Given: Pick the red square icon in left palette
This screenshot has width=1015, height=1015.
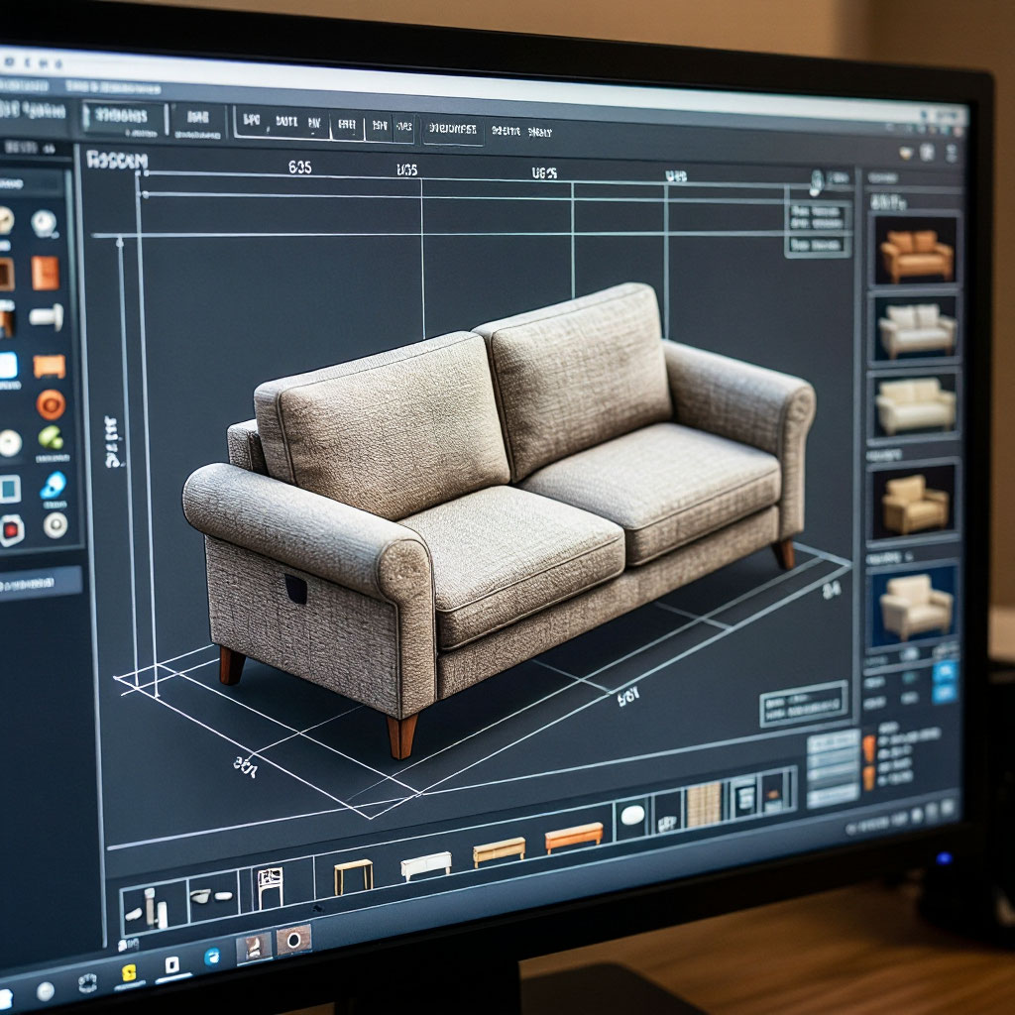Looking at the screenshot, I should click(x=10, y=530).
